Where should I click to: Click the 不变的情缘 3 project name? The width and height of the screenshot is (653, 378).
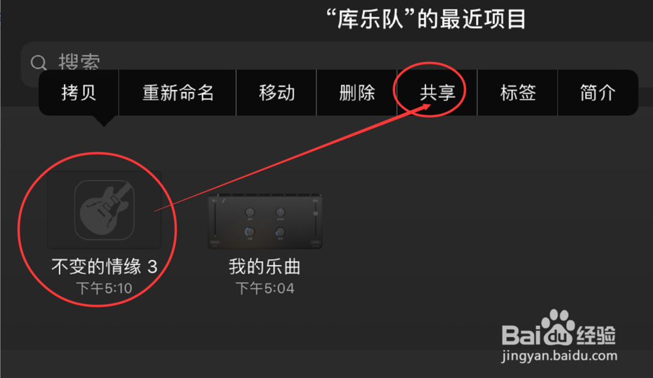click(104, 266)
